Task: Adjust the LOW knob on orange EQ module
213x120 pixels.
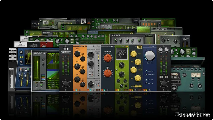Action: pos(77,79)
